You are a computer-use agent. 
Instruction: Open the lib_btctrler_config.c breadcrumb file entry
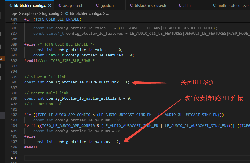point(86,14)
